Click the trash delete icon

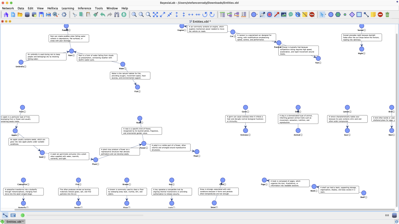tap(387, 15)
